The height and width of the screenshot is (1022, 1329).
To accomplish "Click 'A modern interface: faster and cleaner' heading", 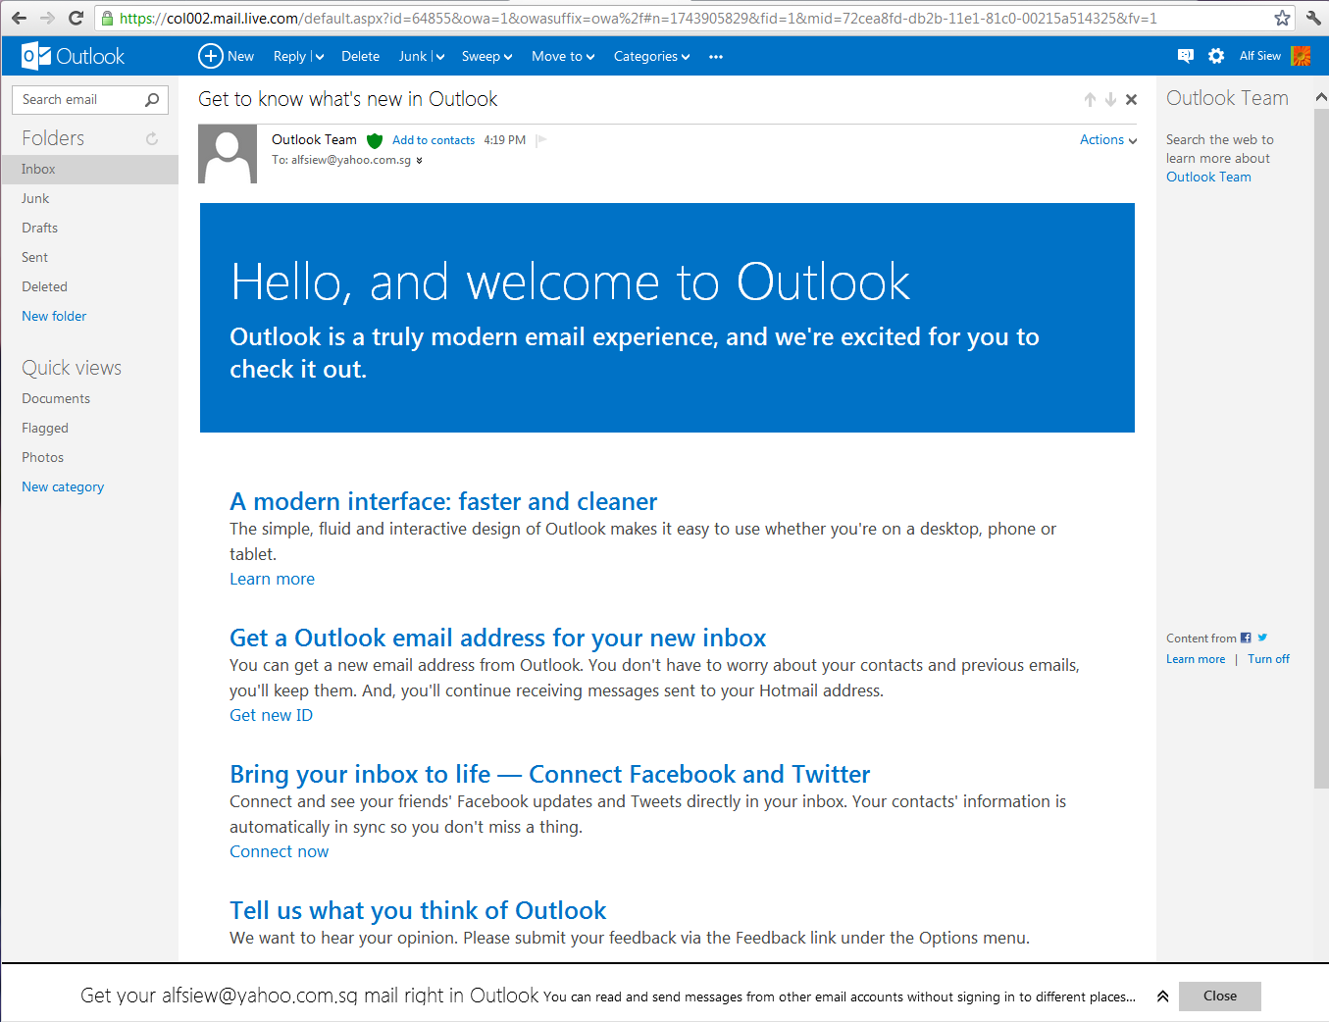I will [x=443, y=501].
